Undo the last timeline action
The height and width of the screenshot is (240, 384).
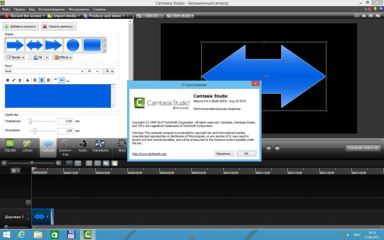click(69, 163)
